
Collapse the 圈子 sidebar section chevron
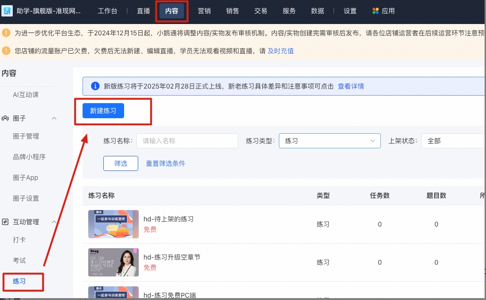[x=54, y=119]
